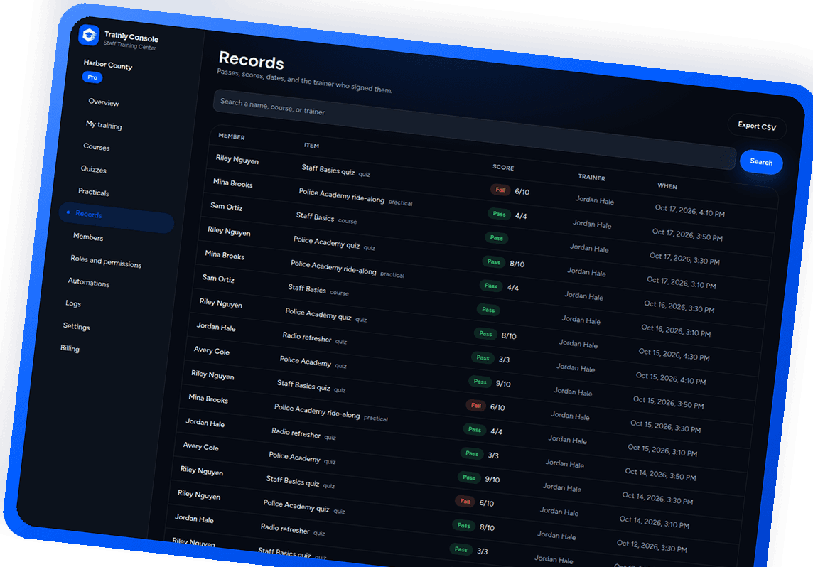The image size is (813, 567).
Task: Open the Practicals page
Action: 93,192
